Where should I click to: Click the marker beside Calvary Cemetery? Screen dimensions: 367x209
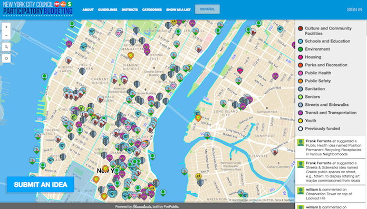coord(275,152)
